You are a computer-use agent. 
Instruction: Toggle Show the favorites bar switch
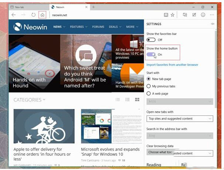coord(151,40)
